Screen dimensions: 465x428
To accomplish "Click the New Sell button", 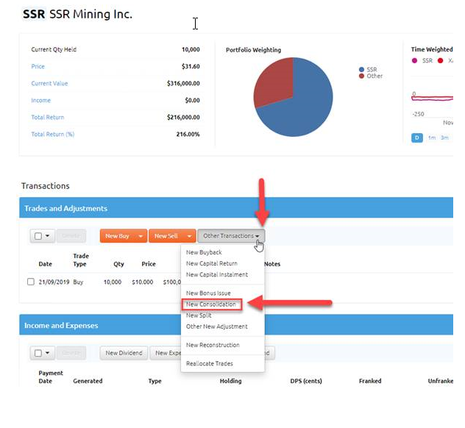I will tap(166, 236).
